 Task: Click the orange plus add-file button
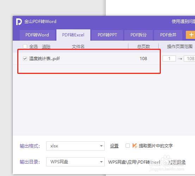tap(190, 35)
